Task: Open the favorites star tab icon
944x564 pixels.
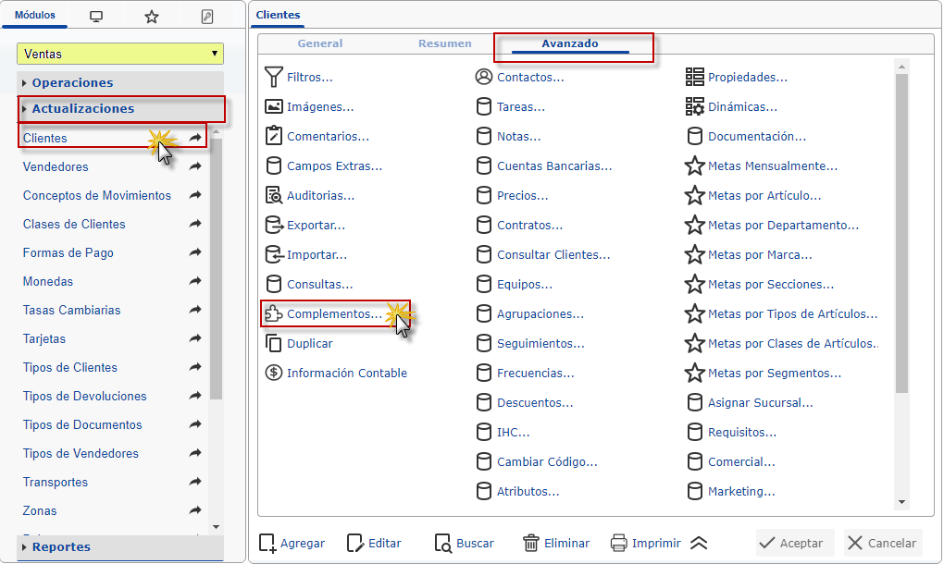Action: pyautogui.click(x=151, y=17)
